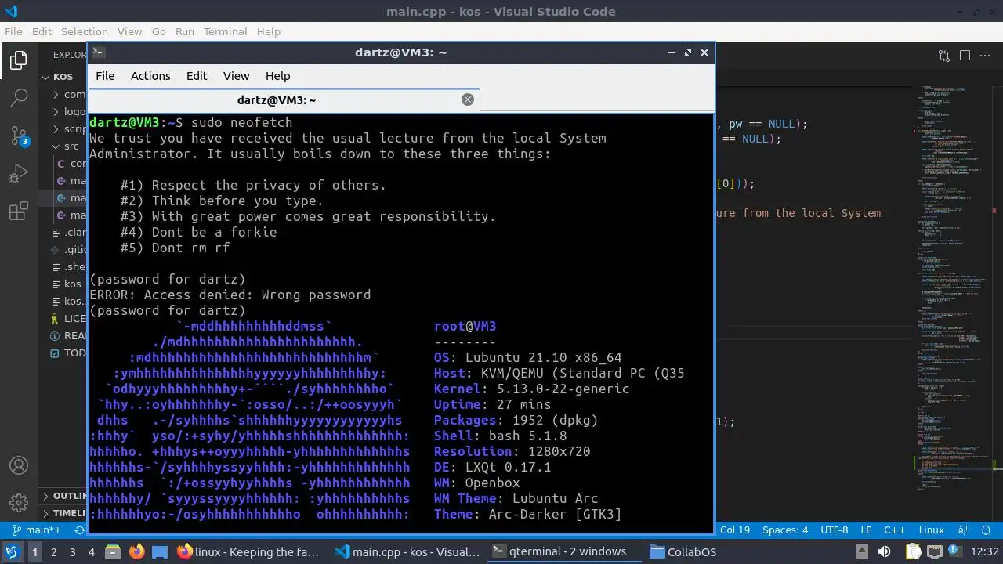This screenshot has height=564, width=1003.
Task: Click the terminal icon in qterminal title bar
Action: point(98,52)
